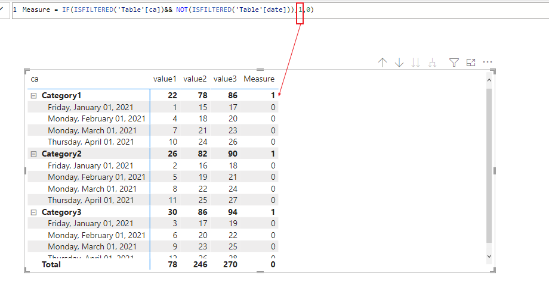Click the Measure cell in Category2 row

[x=273, y=154]
